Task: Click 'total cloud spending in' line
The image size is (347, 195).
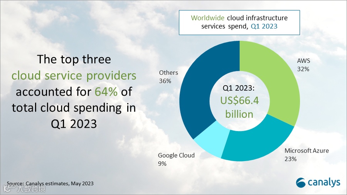Action: pyautogui.click(x=74, y=108)
